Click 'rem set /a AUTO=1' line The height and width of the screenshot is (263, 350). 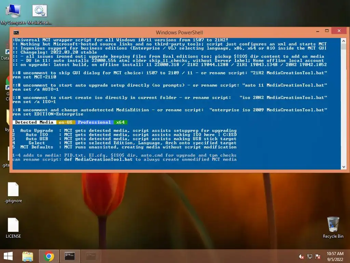(x=36, y=89)
